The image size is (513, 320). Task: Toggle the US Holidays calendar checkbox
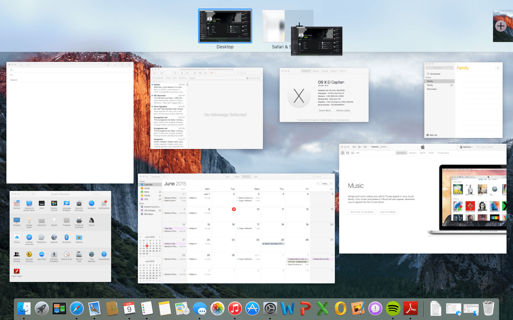point(142,210)
